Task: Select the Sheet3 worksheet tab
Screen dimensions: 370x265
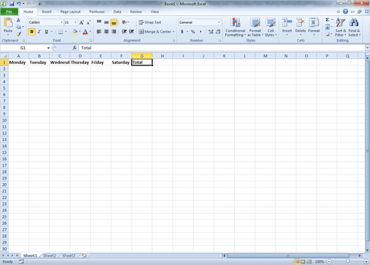Action: [68, 256]
